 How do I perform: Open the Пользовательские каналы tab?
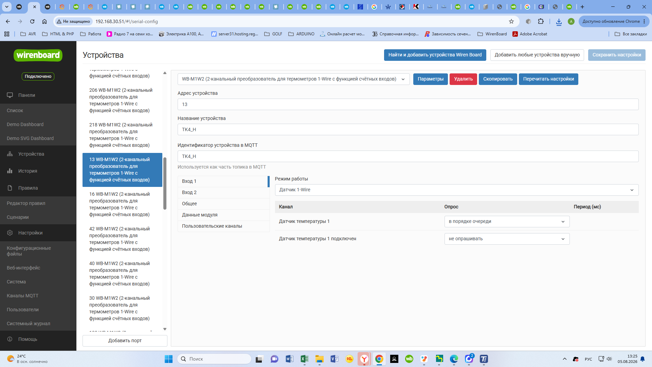223,226
